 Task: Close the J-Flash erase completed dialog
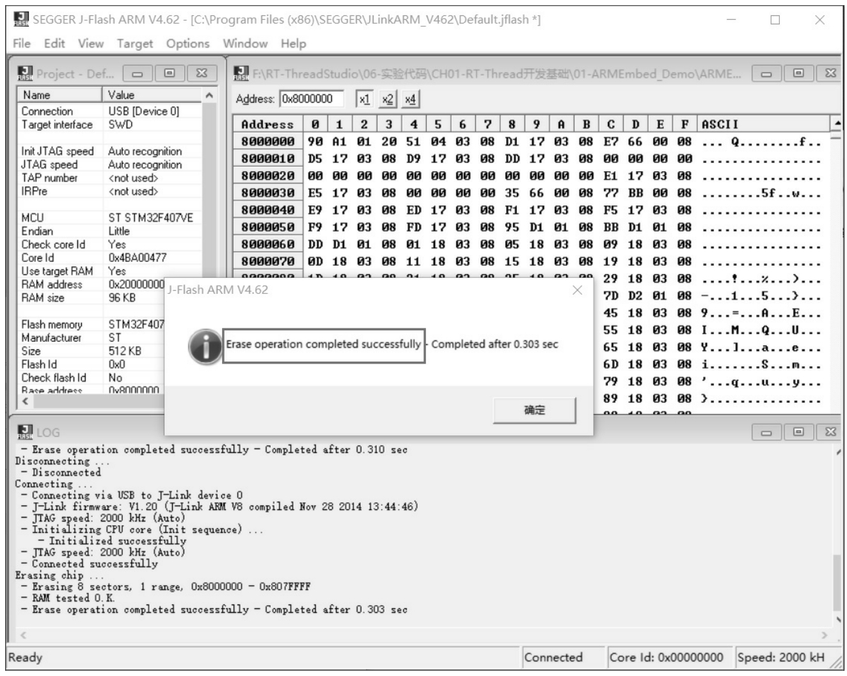pyautogui.click(x=577, y=290)
